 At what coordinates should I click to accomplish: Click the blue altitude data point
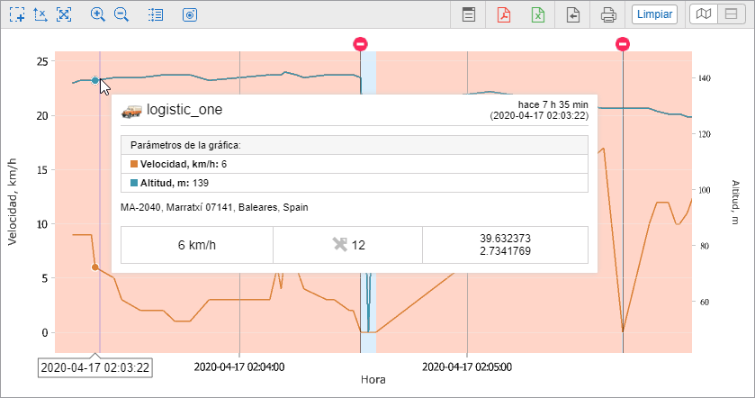(x=94, y=80)
